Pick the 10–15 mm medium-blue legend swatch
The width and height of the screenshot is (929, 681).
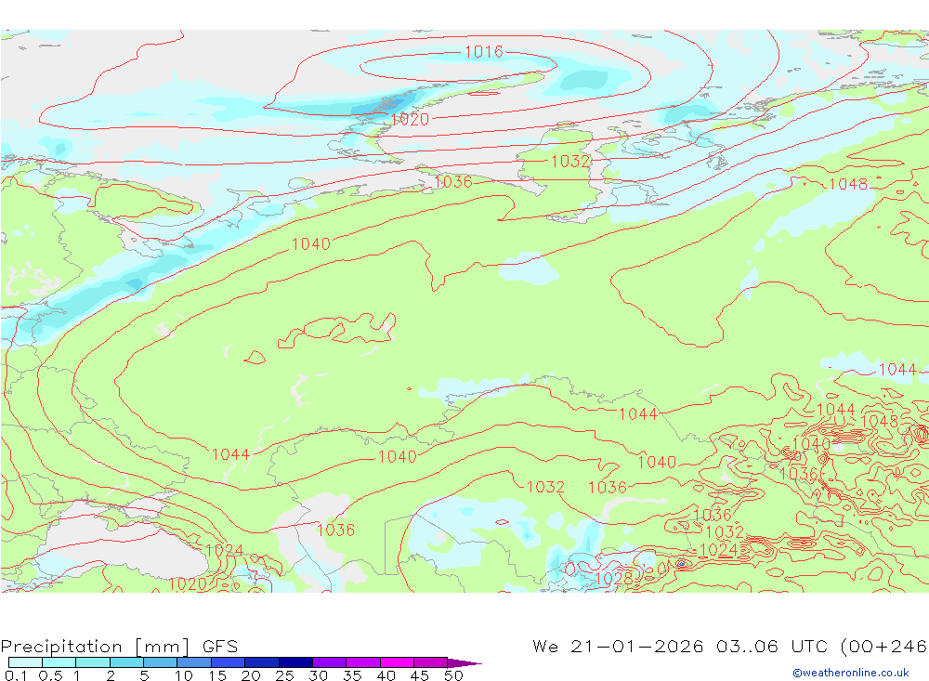[x=194, y=662]
